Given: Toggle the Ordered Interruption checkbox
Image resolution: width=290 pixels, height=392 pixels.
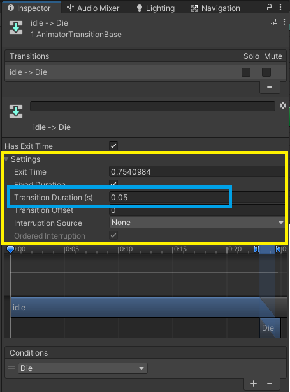Looking at the screenshot, I should [x=113, y=235].
